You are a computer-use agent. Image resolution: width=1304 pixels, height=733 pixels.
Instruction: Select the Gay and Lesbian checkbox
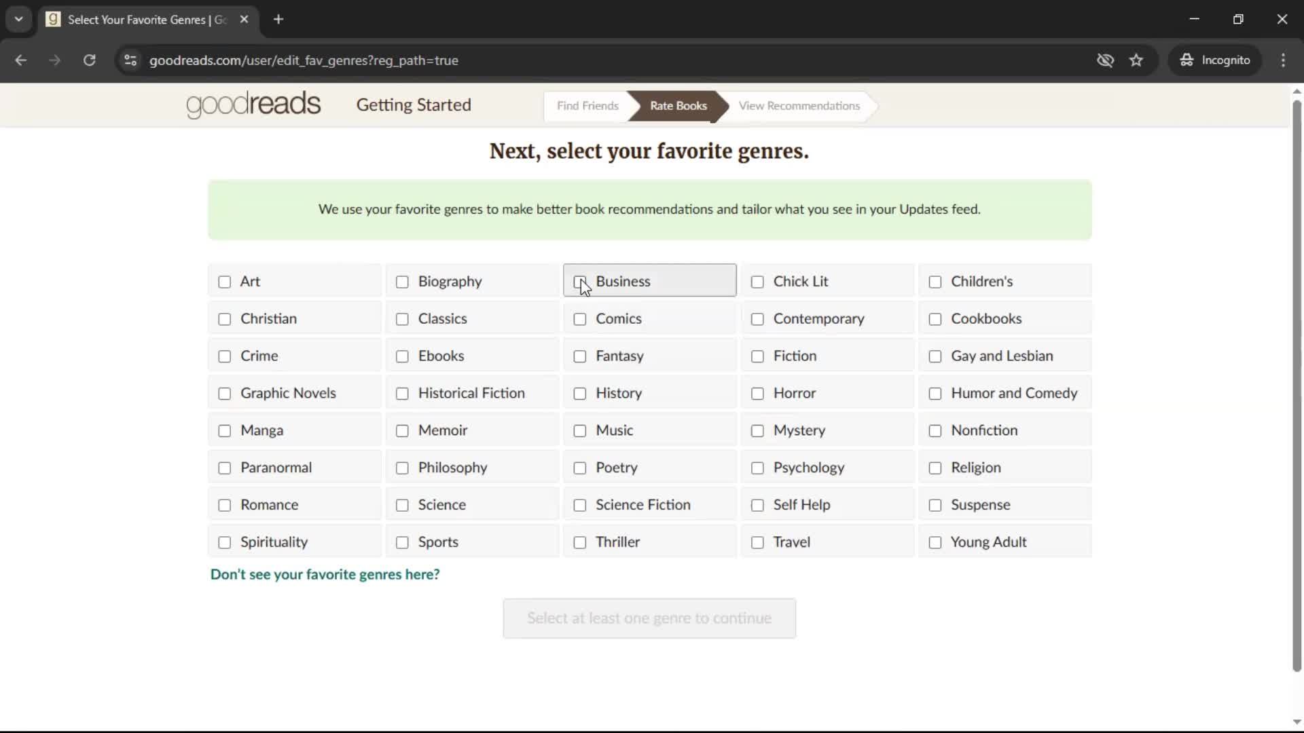pos(935,356)
